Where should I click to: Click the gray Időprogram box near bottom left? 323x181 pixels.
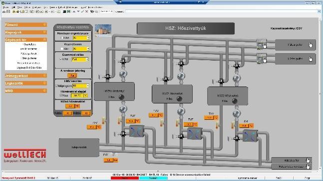click(x=79, y=147)
